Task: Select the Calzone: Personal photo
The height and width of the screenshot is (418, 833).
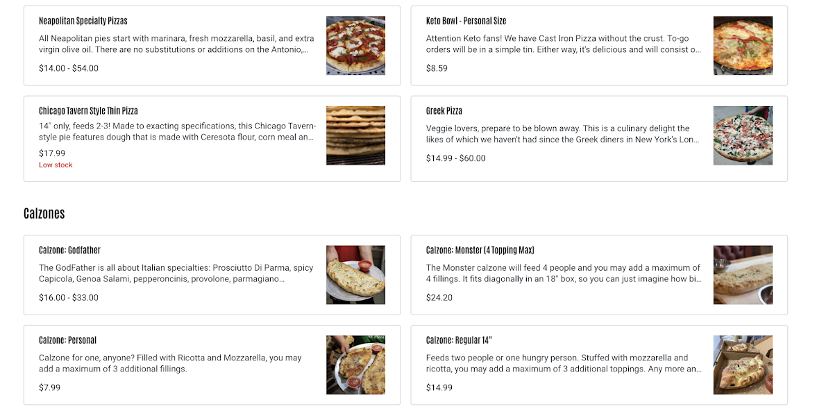Action: click(355, 365)
